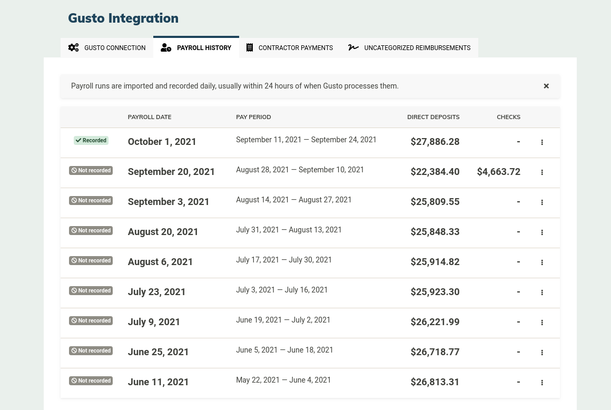
Task: Click pay period July 17 — July 30, 2021
Action: (x=284, y=260)
